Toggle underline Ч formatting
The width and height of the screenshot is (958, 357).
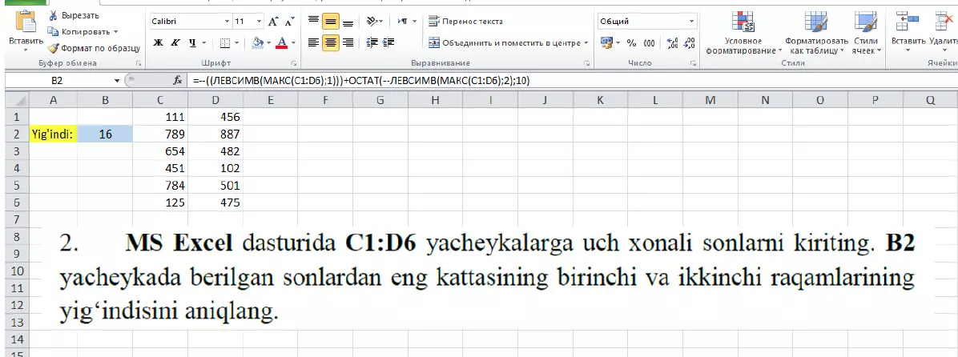192,42
